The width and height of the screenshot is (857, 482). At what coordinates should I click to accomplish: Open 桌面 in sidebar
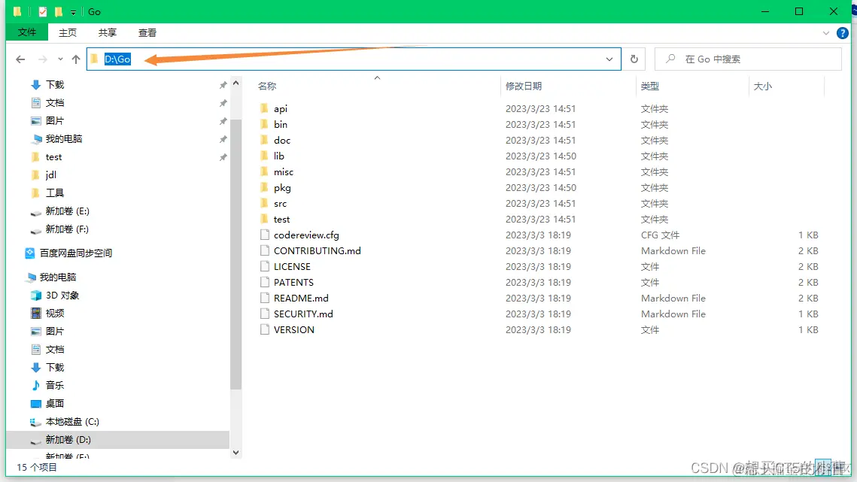pos(55,403)
